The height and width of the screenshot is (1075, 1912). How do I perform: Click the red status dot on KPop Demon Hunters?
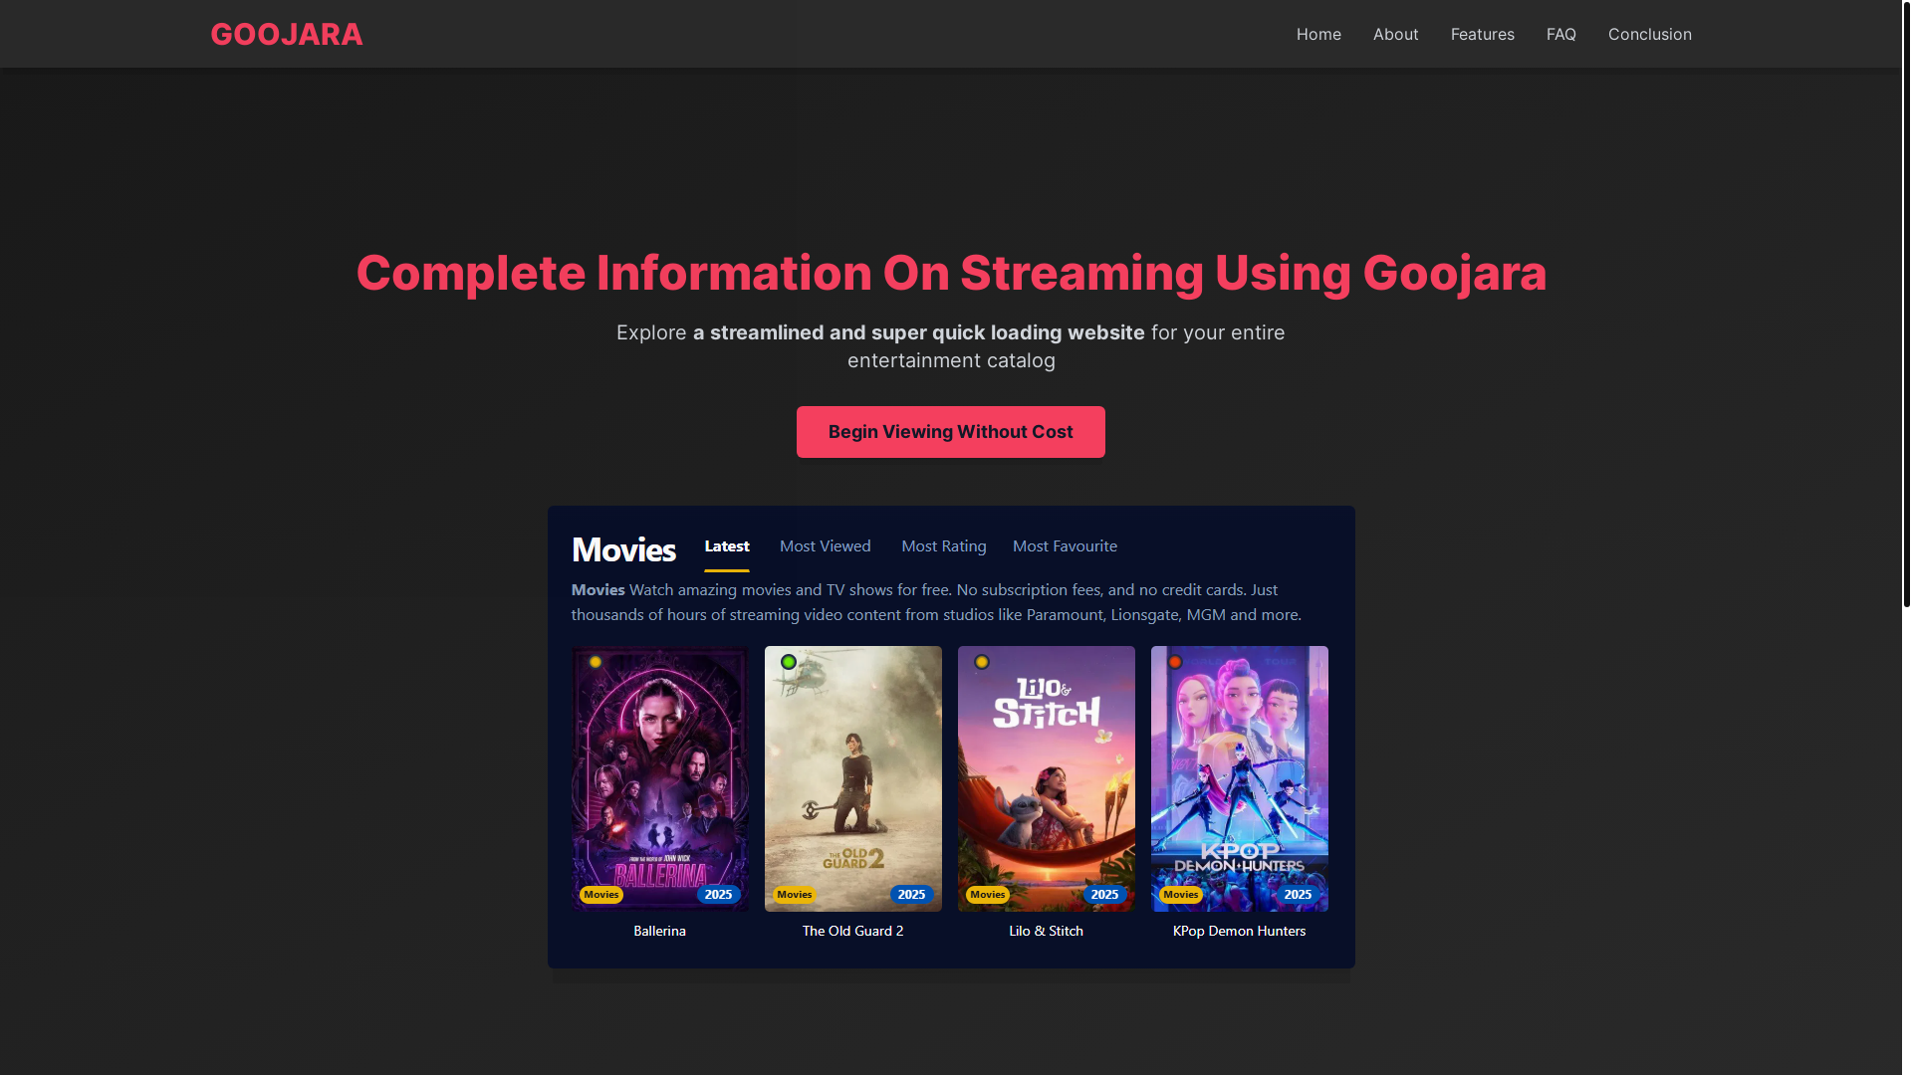1175,662
